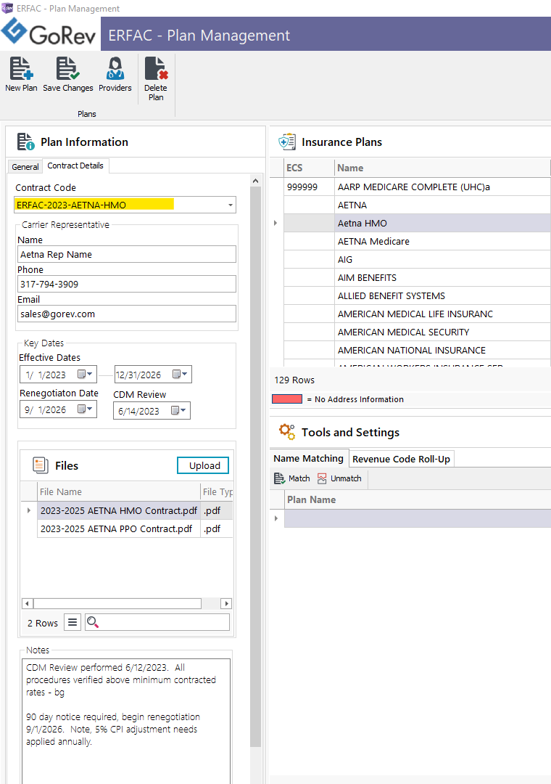The width and height of the screenshot is (551, 784).
Task: Click the File Type column header
Action: pos(217,491)
